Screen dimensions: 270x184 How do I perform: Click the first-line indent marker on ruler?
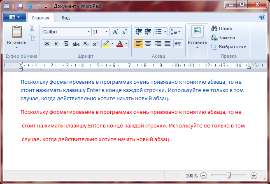click(x=21, y=64)
